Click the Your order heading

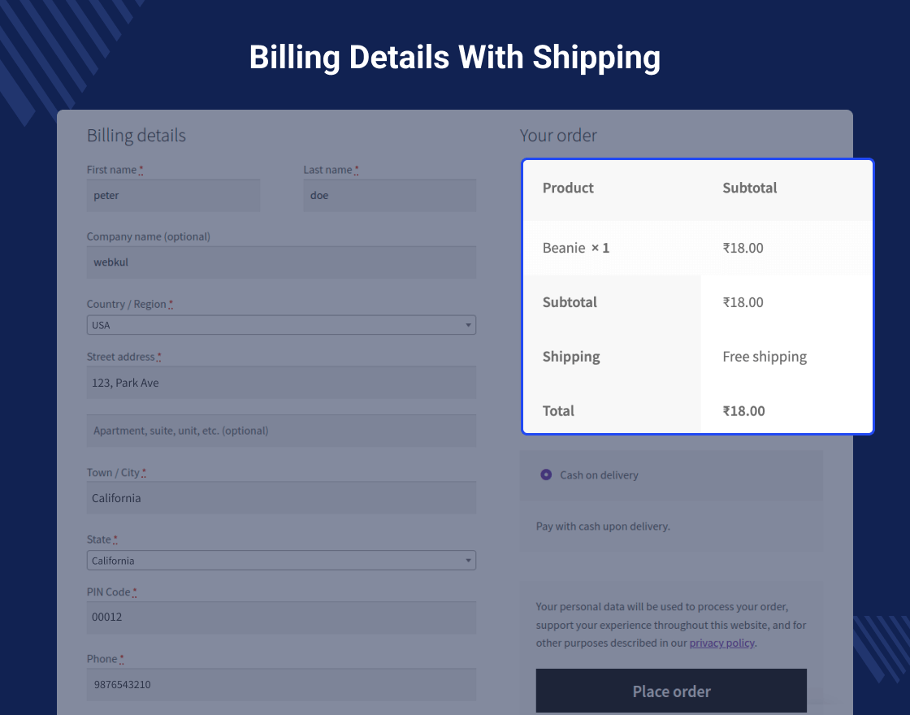tap(558, 136)
